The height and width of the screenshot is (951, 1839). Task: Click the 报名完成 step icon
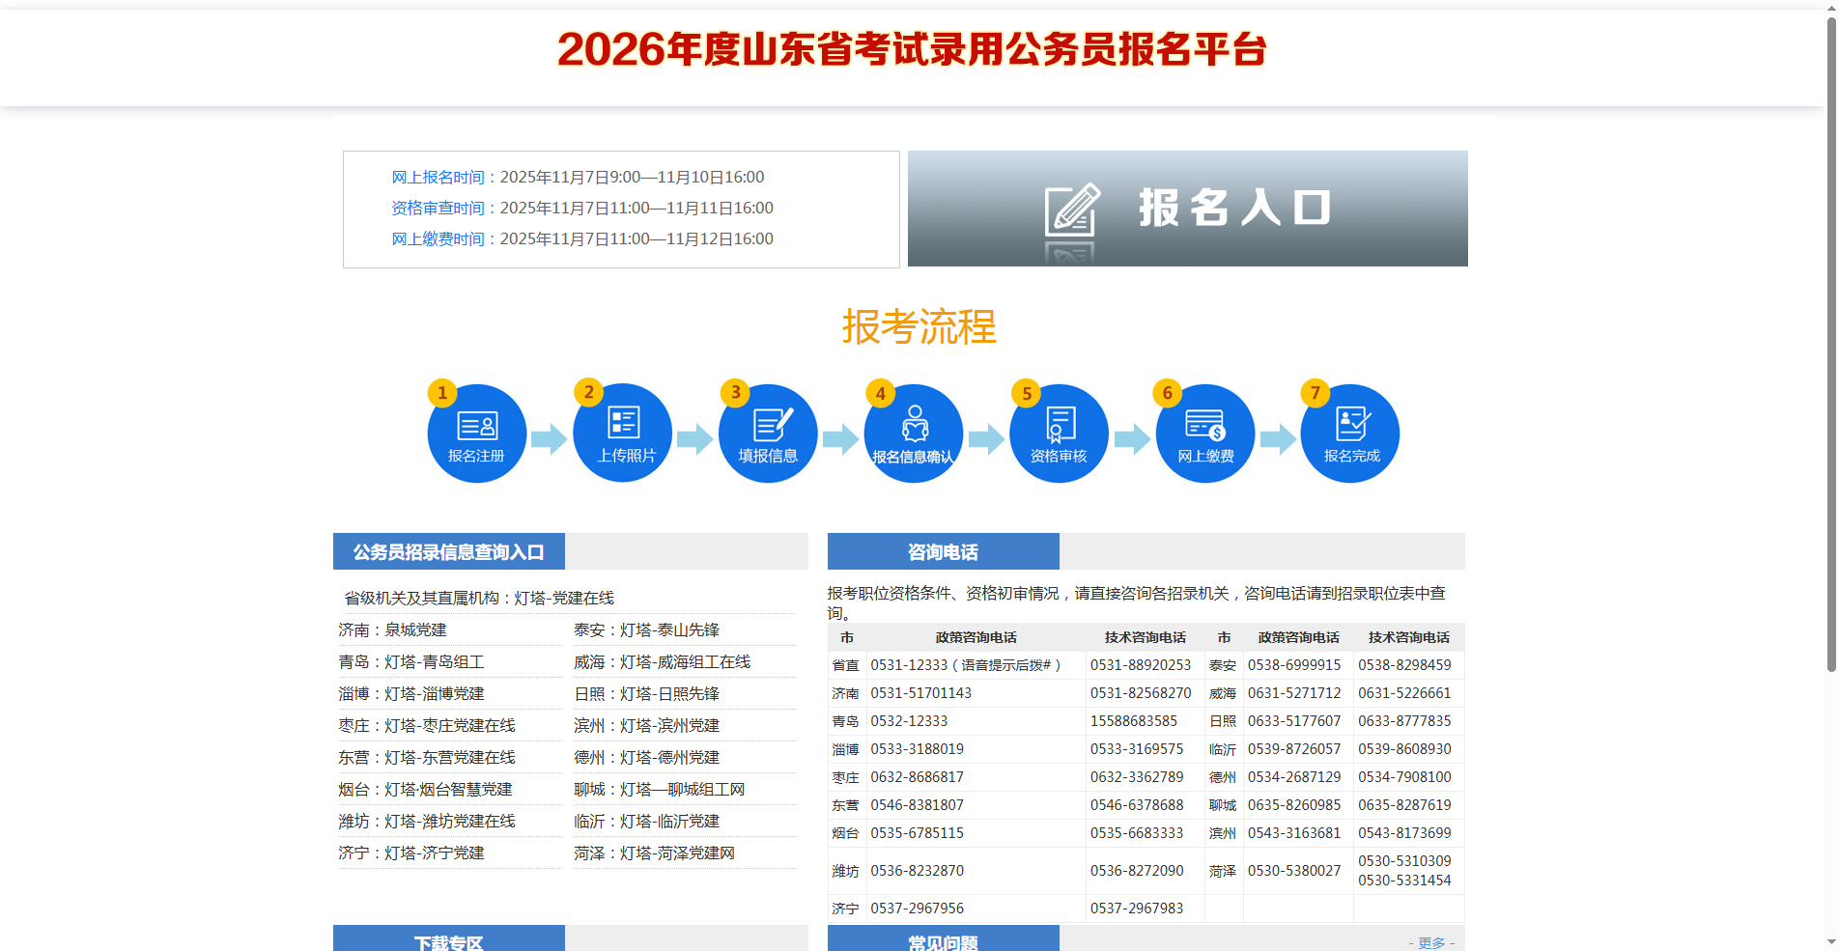pos(1349,433)
